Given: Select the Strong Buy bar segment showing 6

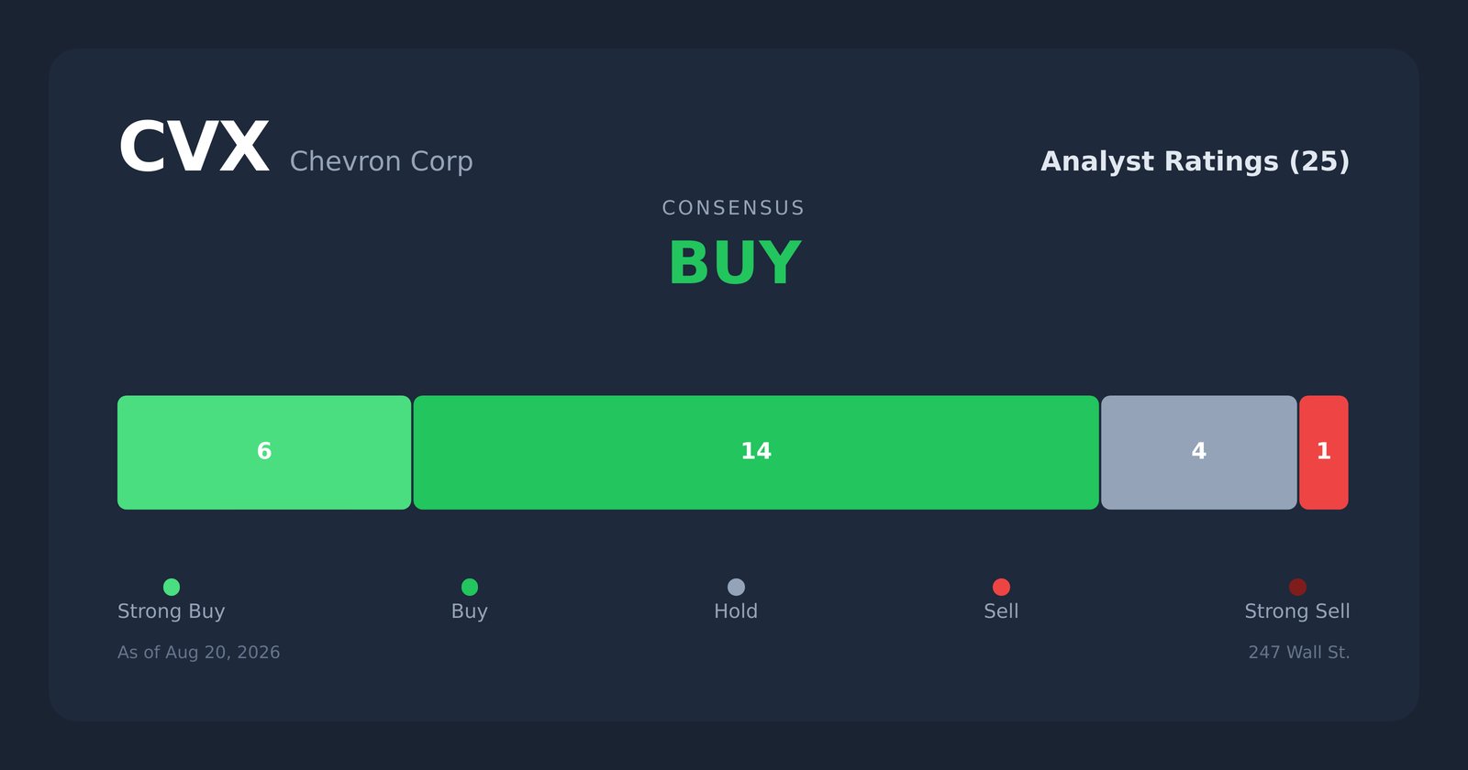Looking at the screenshot, I should click(264, 452).
